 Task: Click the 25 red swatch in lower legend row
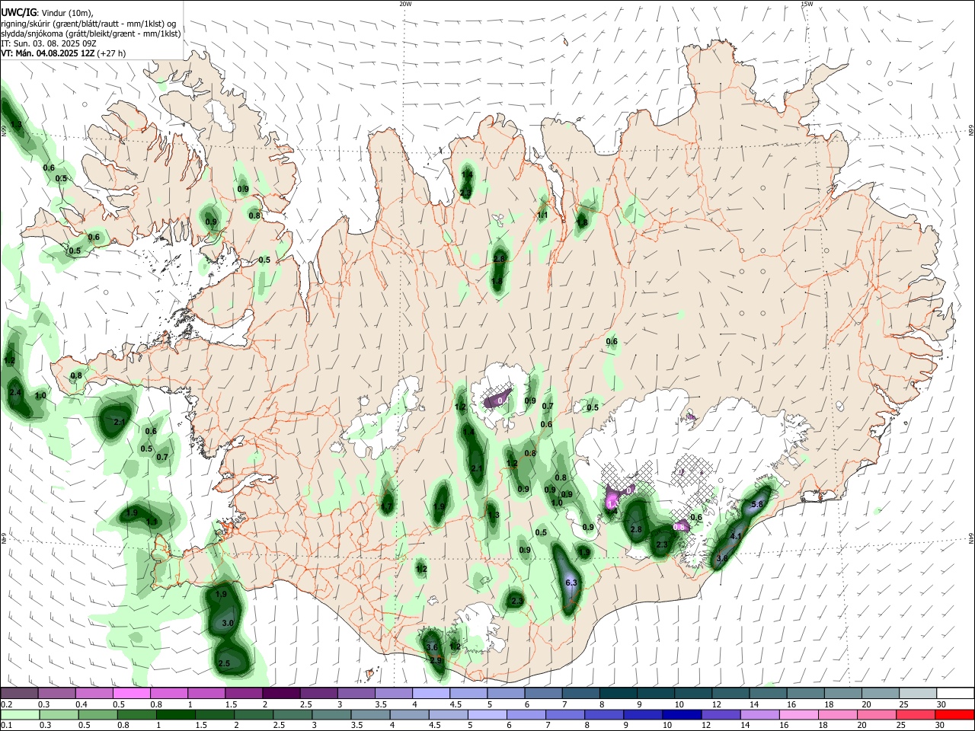point(915,714)
